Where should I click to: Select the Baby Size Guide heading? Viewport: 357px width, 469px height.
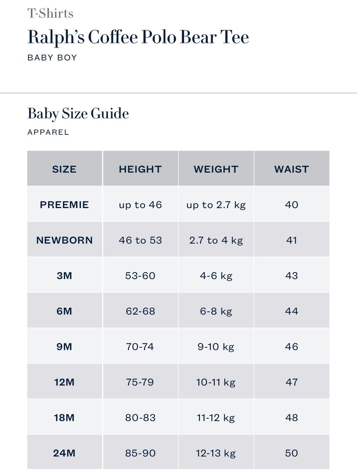78,113
